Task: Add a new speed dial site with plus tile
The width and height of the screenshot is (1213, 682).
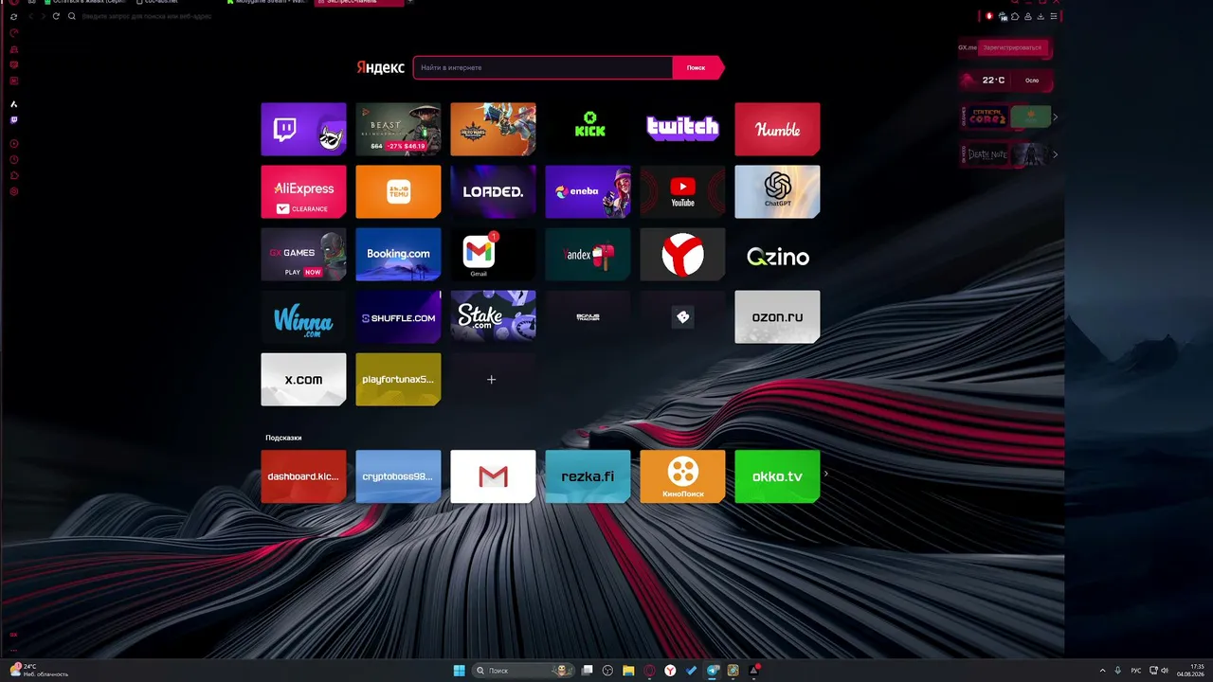Action: 493,379
